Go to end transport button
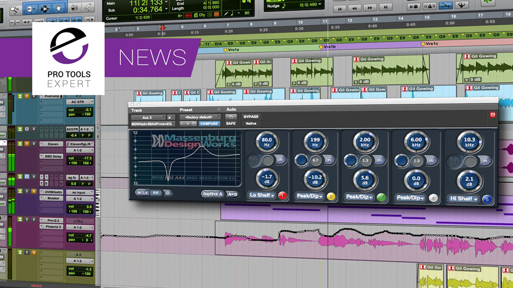 [385, 7]
